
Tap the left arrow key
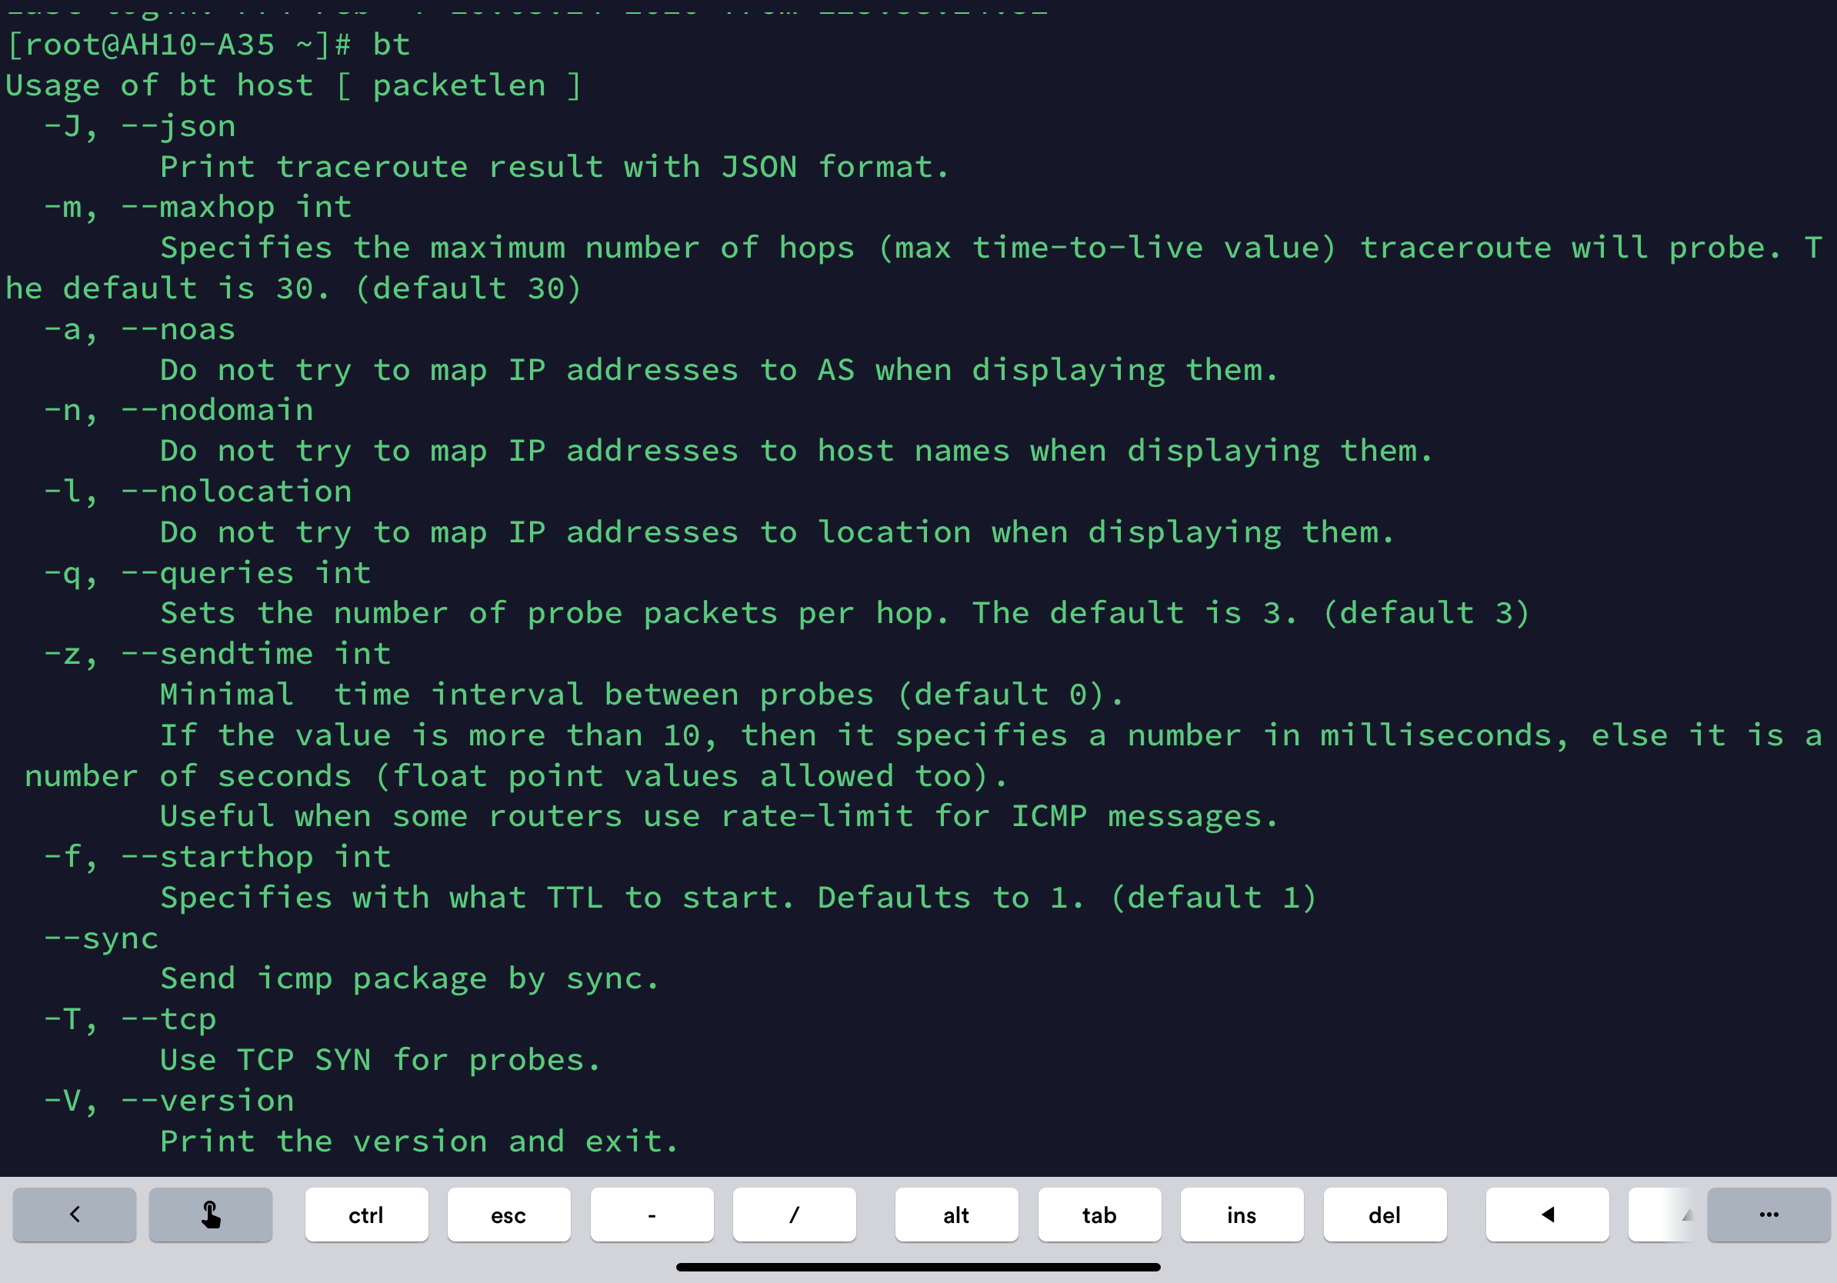pos(1546,1215)
